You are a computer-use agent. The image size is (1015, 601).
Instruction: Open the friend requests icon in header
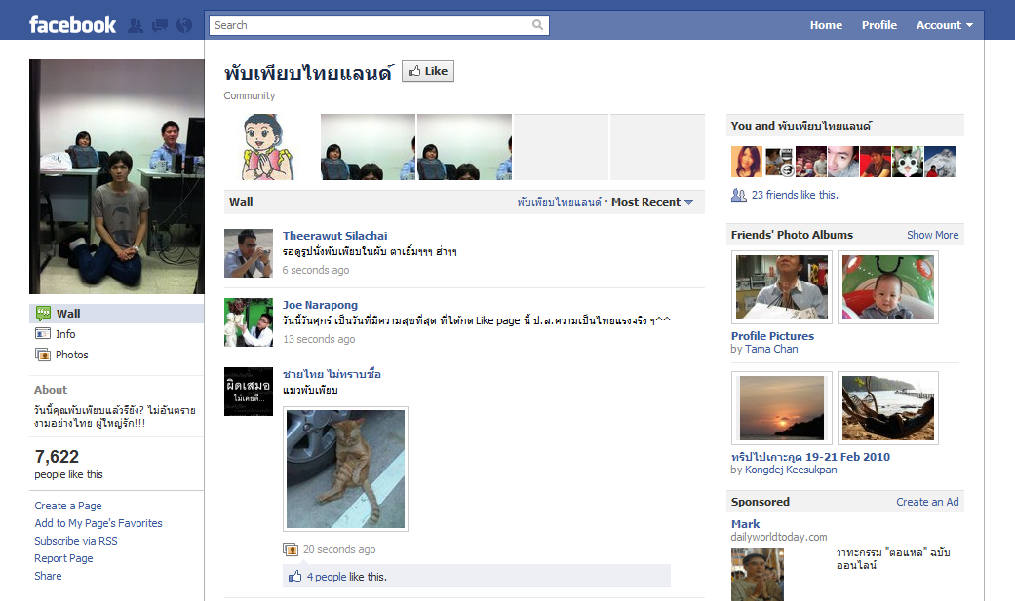[136, 25]
